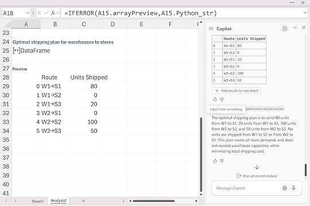Expand the Name Box dropdown

28,13
